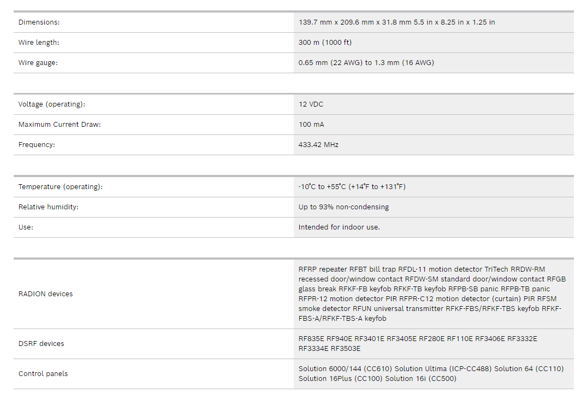This screenshot has height=393, width=581.
Task: Select the Up to 93% non-condensing value
Action: 343,207
